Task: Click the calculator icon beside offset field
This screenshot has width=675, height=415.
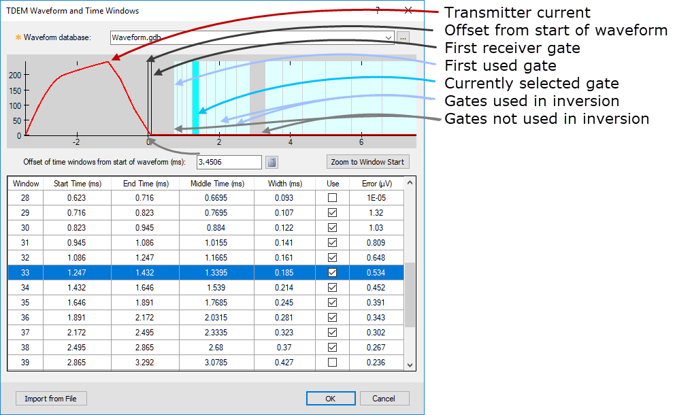Action: (271, 162)
